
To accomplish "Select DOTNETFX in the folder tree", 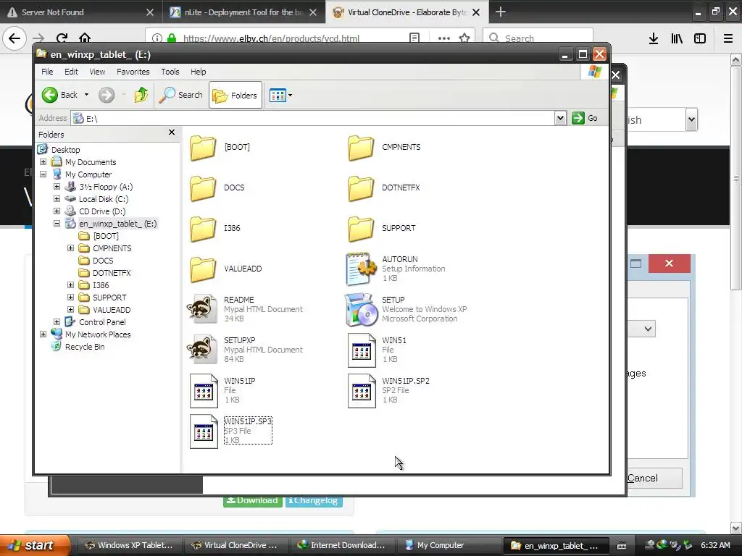I will pyautogui.click(x=112, y=273).
